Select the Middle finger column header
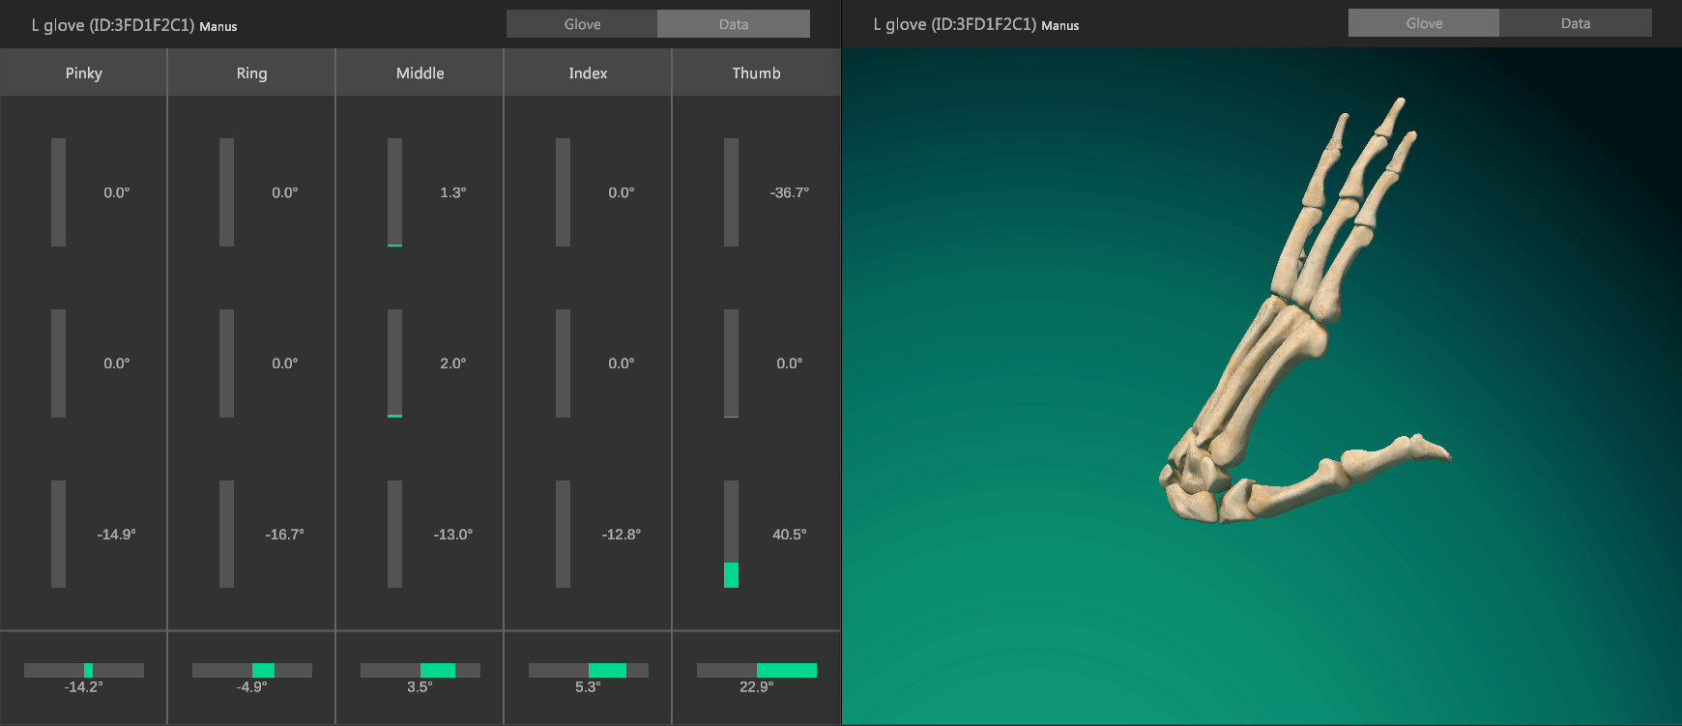1682x726 pixels. pyautogui.click(x=420, y=73)
